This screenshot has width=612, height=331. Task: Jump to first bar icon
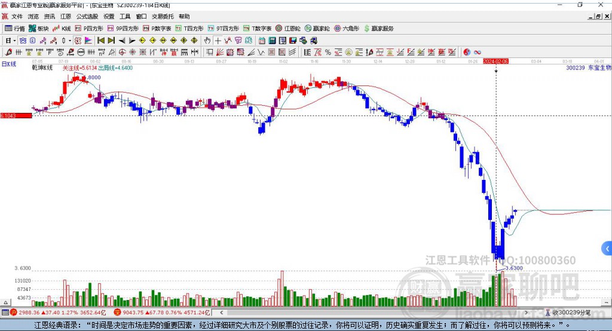click(x=100, y=41)
